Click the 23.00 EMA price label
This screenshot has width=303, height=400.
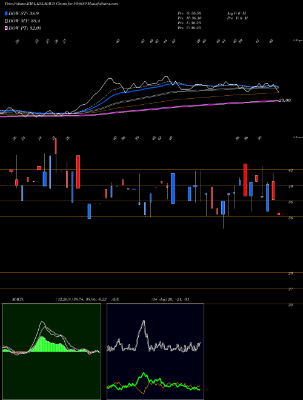285,101
